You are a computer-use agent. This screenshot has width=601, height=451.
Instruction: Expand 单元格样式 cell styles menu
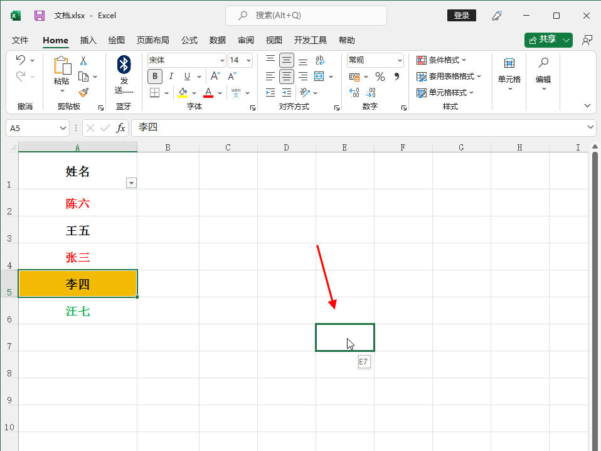coord(445,93)
